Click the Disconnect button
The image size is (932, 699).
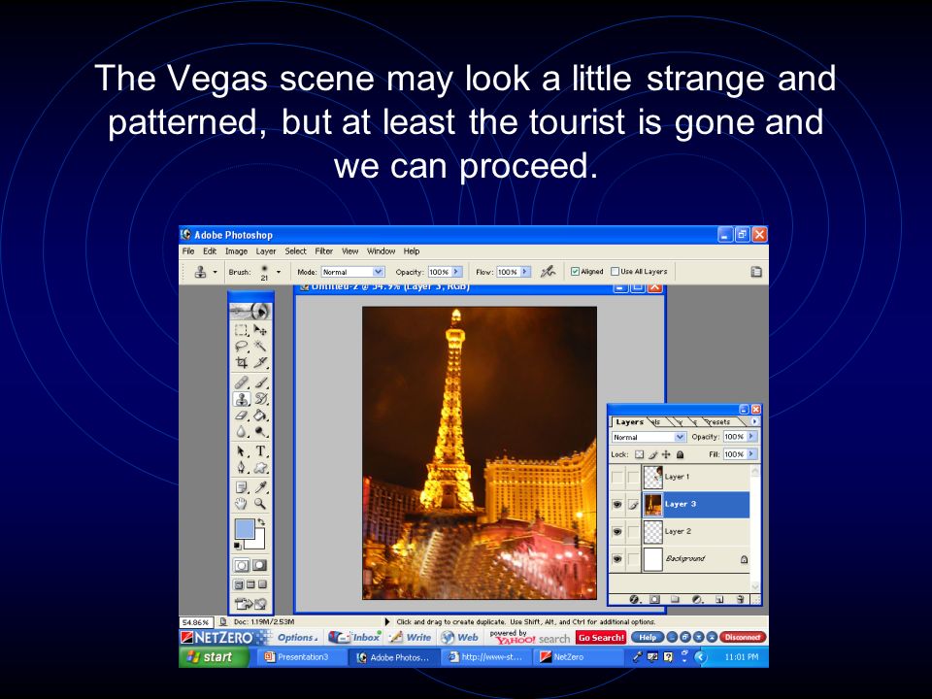(x=743, y=637)
